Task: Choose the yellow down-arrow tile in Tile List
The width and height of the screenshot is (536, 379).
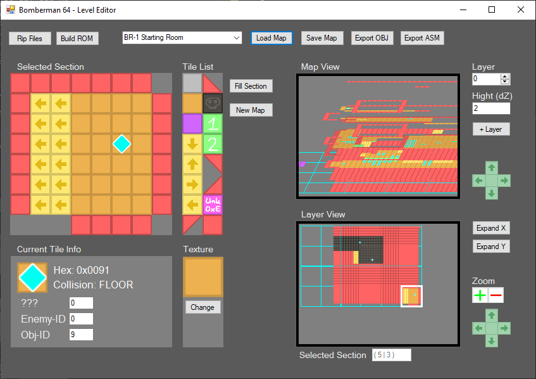Action: [x=192, y=144]
